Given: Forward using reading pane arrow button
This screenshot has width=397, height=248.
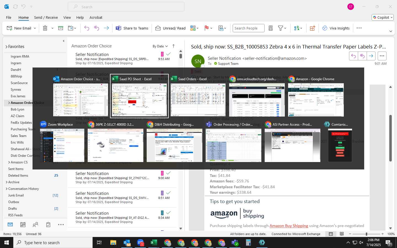Looking at the screenshot, I should click(x=371, y=56).
